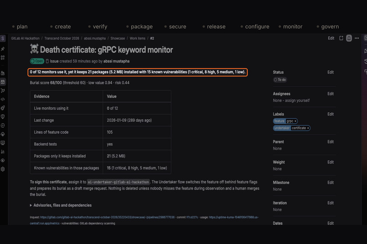Open the tanuki AI icon in sidebar
This screenshot has height=244, width=367.
coord(3,90)
